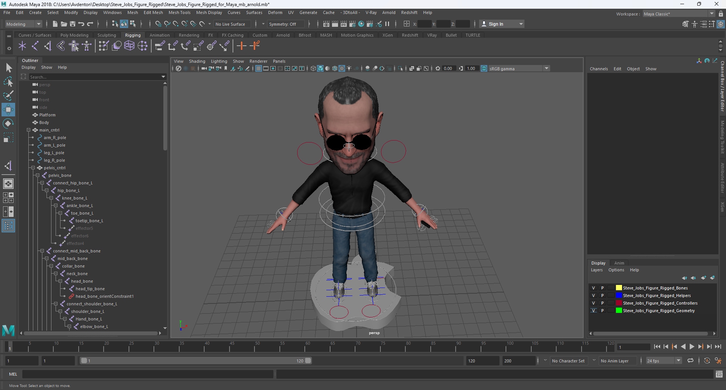Select the arrow Select tool in toolbox
Viewport: 726px width, 390px height.
(x=8, y=68)
